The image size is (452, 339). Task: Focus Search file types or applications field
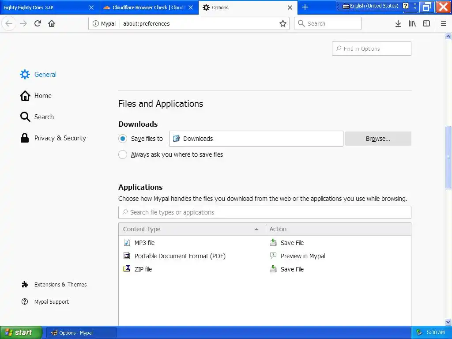[265, 212]
